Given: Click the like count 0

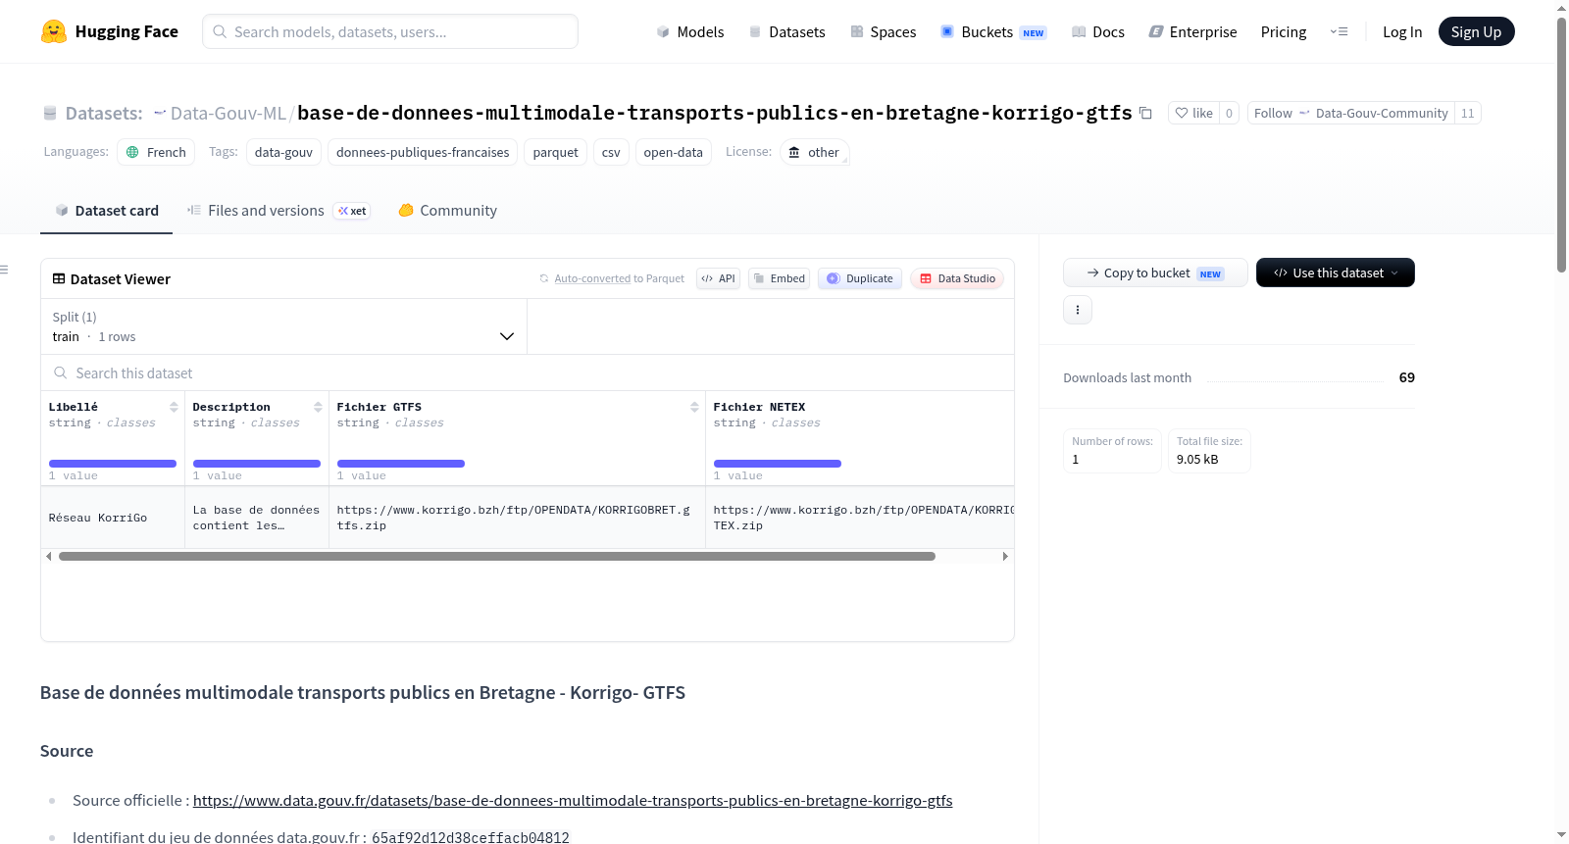Looking at the screenshot, I should click(1229, 113).
